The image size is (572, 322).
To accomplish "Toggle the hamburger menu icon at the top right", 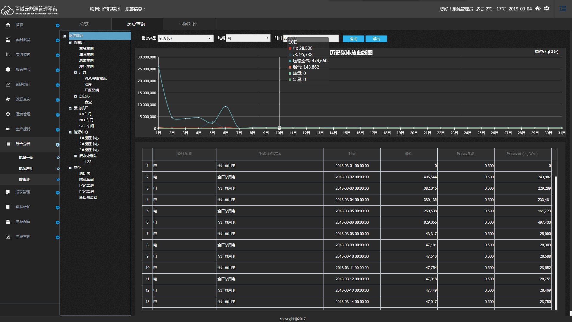I will point(563,9).
